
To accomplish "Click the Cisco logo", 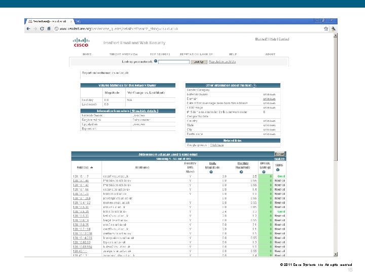I will click(81, 43).
